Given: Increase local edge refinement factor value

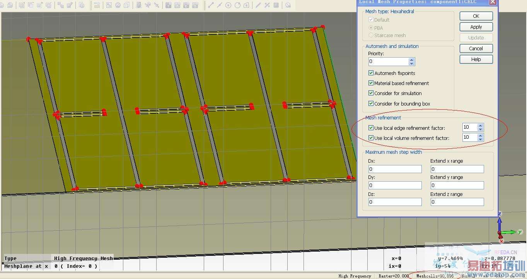Looking at the screenshot, I should click(x=480, y=126).
